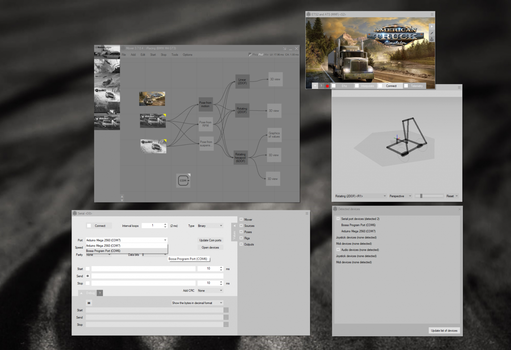Expand the Rigs tree node
Screen dimensions: 511x350
[x=241, y=238]
